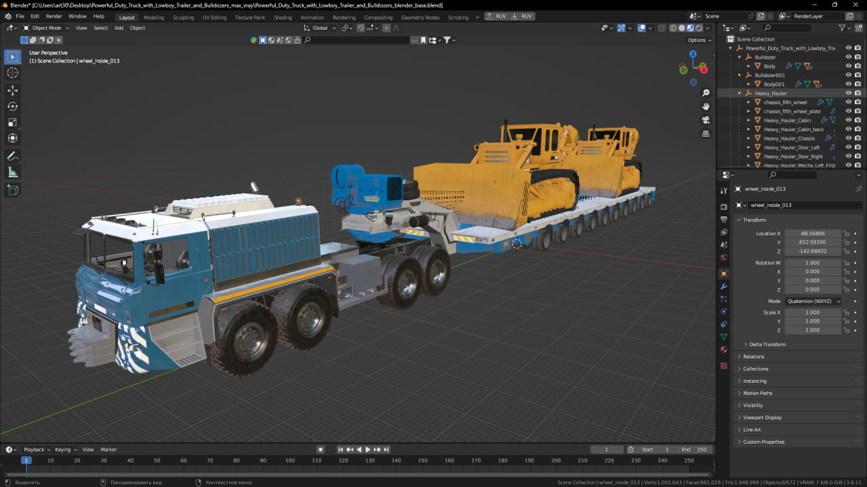Open Quaternion (WXYZ) rotation mode dropdown

tap(813, 301)
